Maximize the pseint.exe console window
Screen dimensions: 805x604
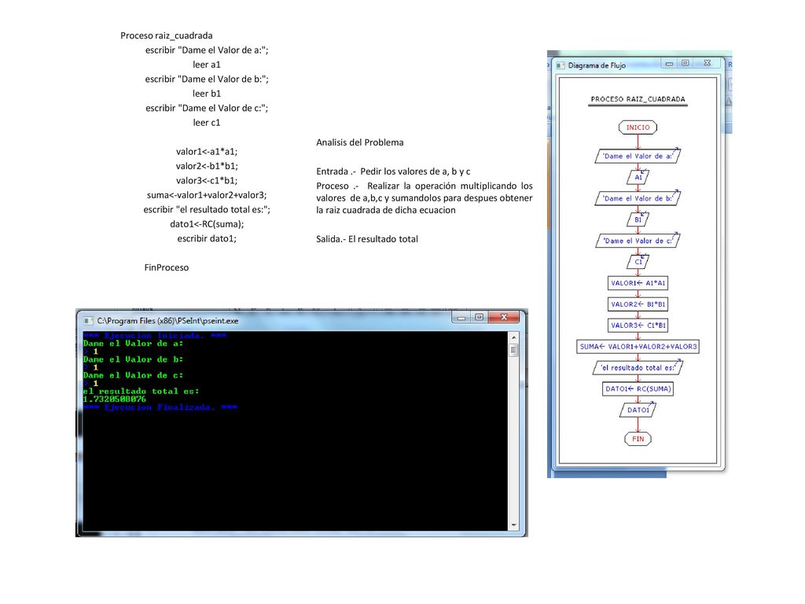tap(479, 318)
